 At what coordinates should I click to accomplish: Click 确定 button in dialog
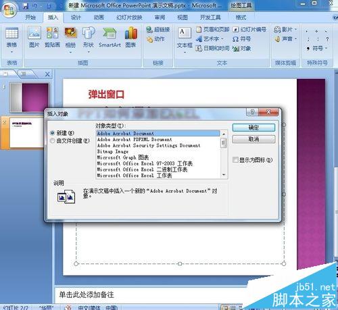tap(254, 128)
